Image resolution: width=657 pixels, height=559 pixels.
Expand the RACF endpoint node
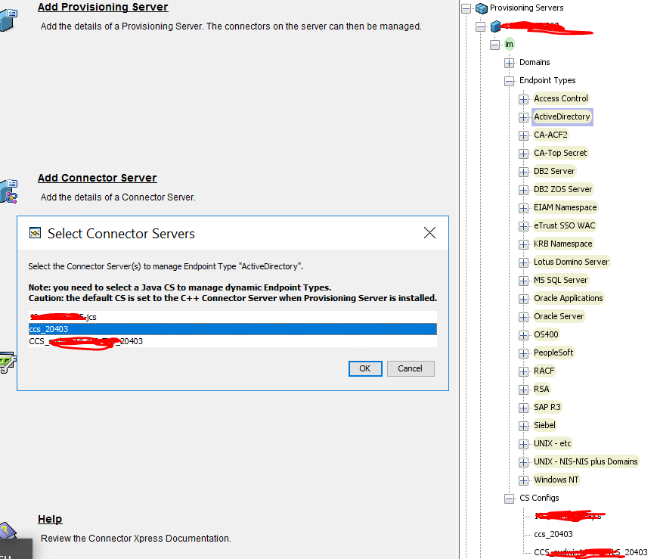[524, 371]
